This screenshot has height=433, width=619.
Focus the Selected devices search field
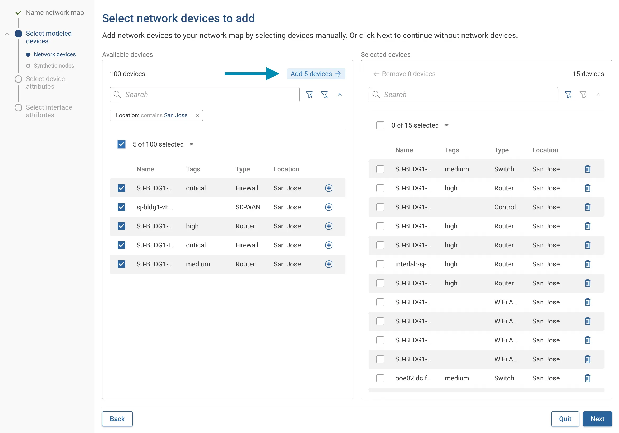tap(463, 95)
